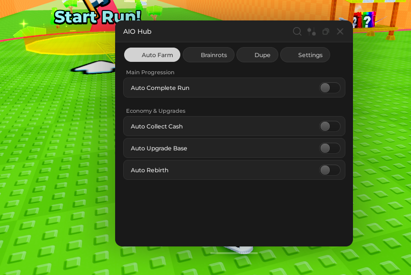This screenshot has height=275, width=411.
Task: Click the minimize window squares icon
Action: tap(325, 31)
